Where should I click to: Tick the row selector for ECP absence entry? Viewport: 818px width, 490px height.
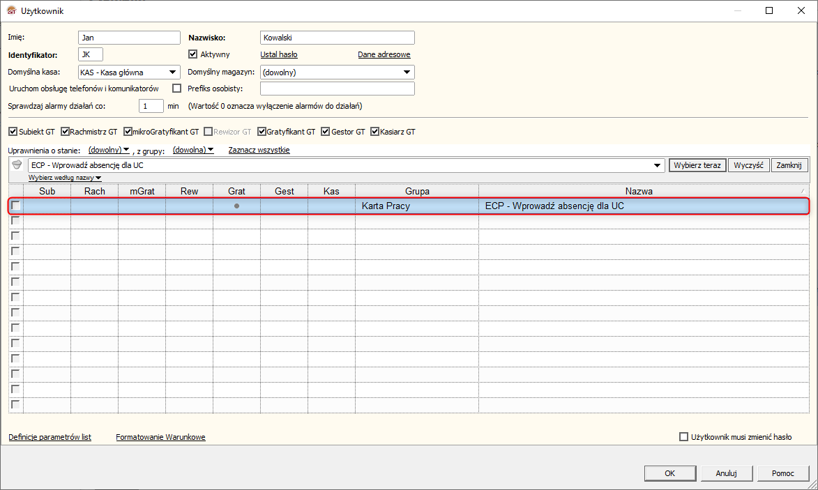[x=15, y=206]
